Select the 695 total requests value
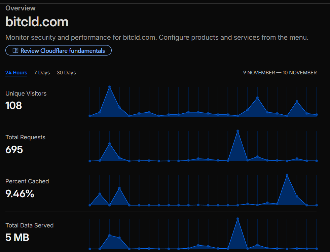Screen dimensions: 330x252 pos(14,149)
